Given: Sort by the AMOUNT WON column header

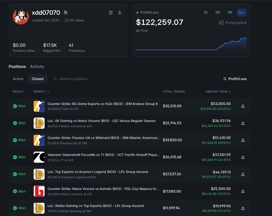Looking at the screenshot, I should [x=218, y=91].
